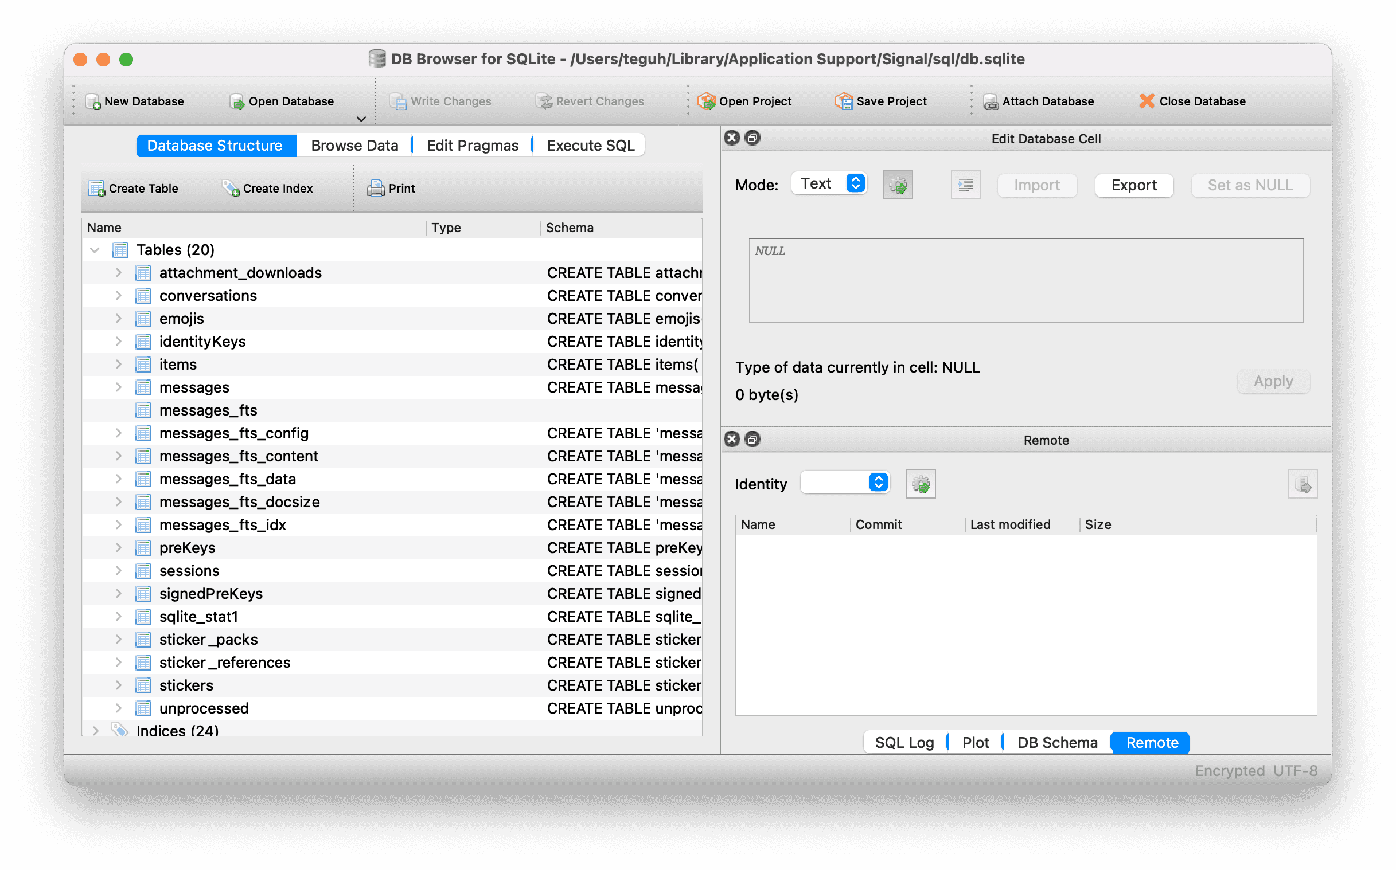
Task: Click the Save Project icon
Action: (x=844, y=101)
